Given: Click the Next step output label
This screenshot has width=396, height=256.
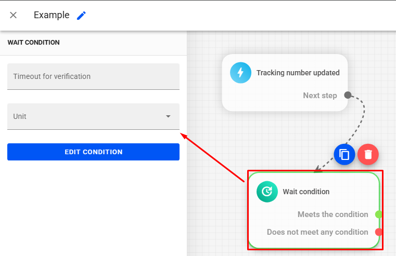Looking at the screenshot, I should (320, 96).
